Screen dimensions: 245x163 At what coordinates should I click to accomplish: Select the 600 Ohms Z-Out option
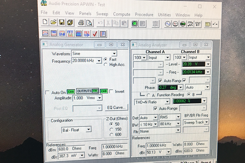click(x=111, y=135)
